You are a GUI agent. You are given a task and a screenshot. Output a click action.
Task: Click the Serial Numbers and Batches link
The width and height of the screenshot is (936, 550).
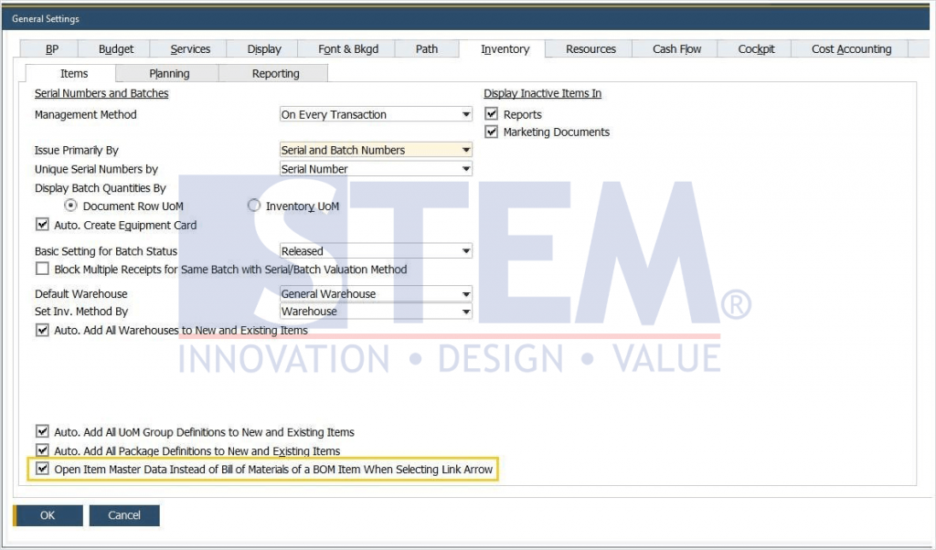tap(101, 93)
